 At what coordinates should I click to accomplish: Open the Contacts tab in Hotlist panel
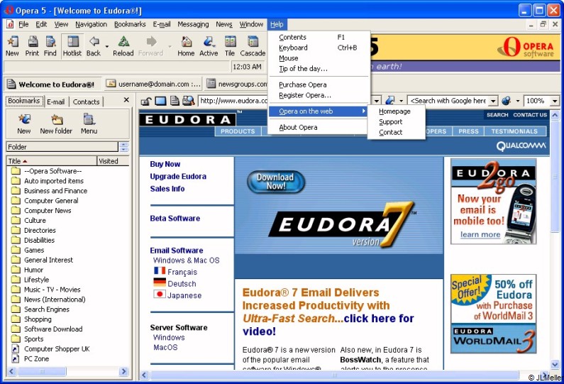[86, 102]
